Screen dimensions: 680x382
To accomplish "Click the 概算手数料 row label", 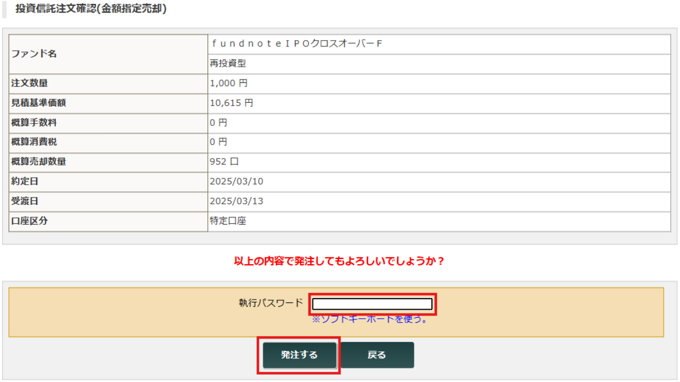I will (x=34, y=122).
